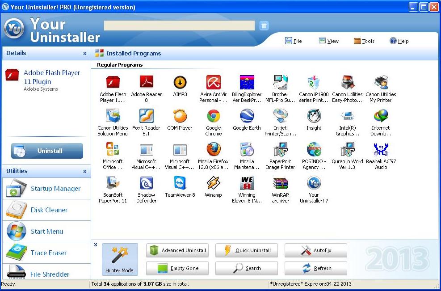Click the Quick Uninstall button
The image size is (441, 291).
(x=246, y=250)
